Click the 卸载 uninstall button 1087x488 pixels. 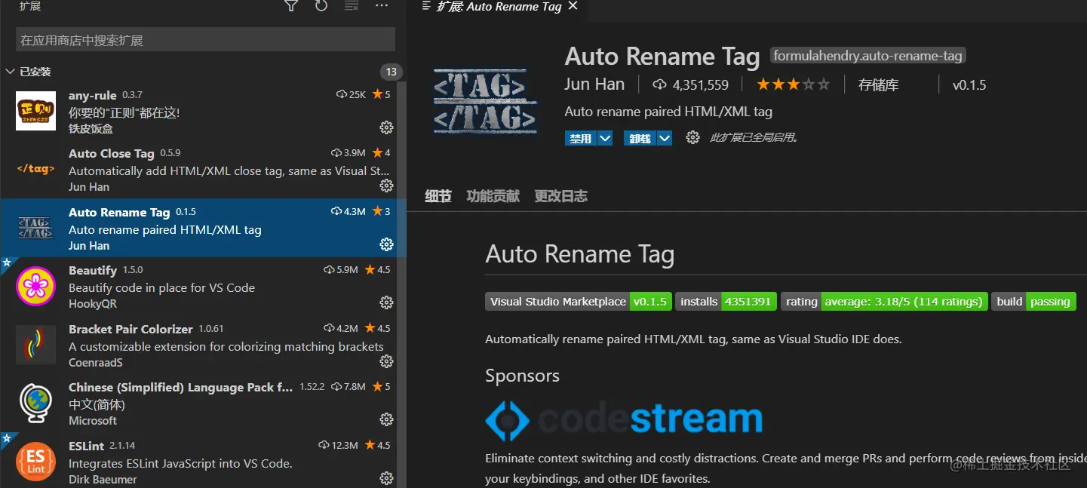[640, 138]
